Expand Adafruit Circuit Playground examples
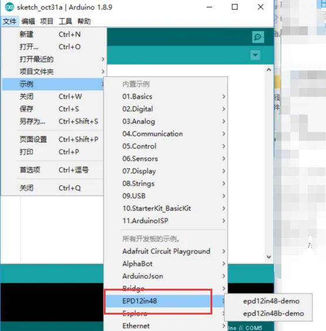This screenshot has width=326, height=331. click(x=166, y=251)
